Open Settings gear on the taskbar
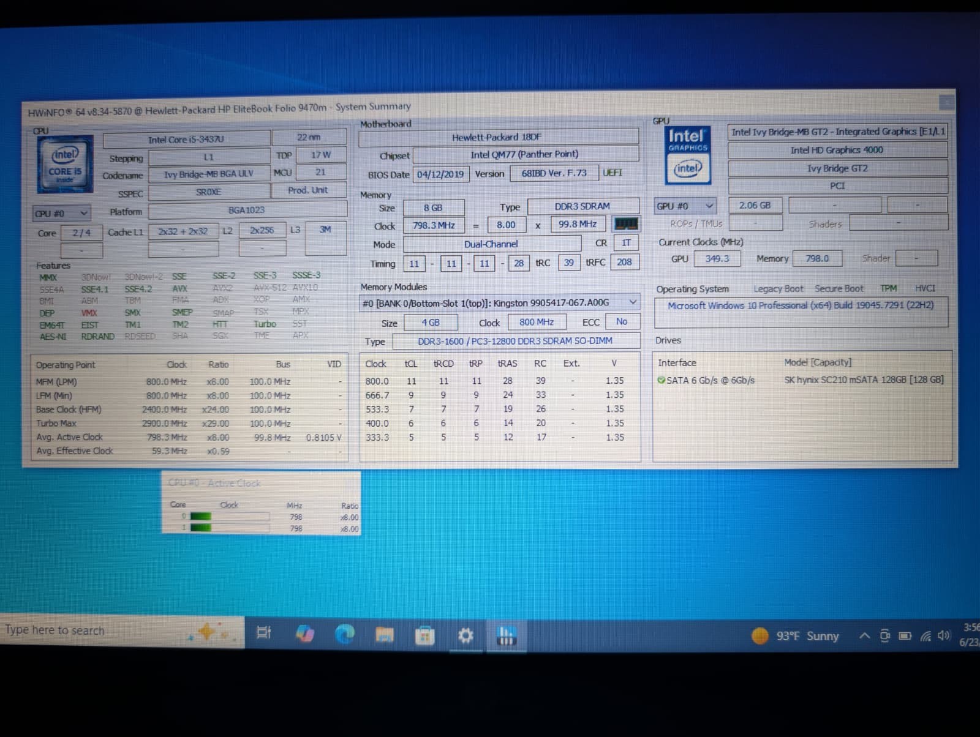 click(x=466, y=636)
